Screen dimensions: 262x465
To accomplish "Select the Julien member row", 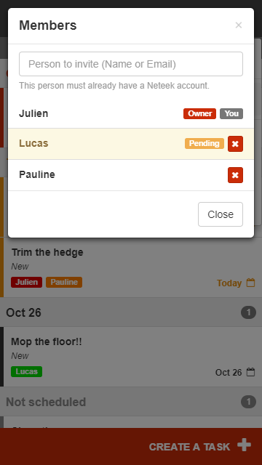I will [131, 113].
